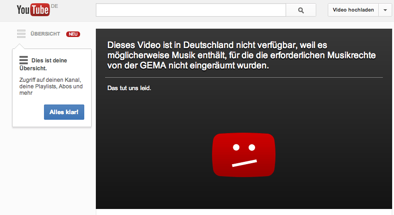
Task: Click the hamburger icon inside the Übersicht tooltip
Action: coord(24,60)
